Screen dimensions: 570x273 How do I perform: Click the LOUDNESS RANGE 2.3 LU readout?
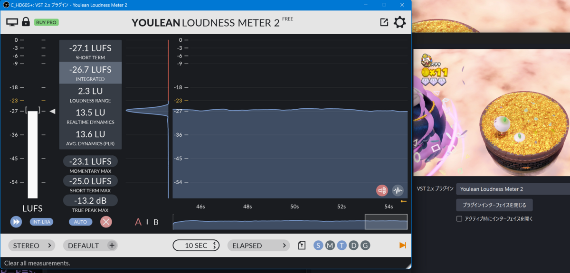[90, 94]
